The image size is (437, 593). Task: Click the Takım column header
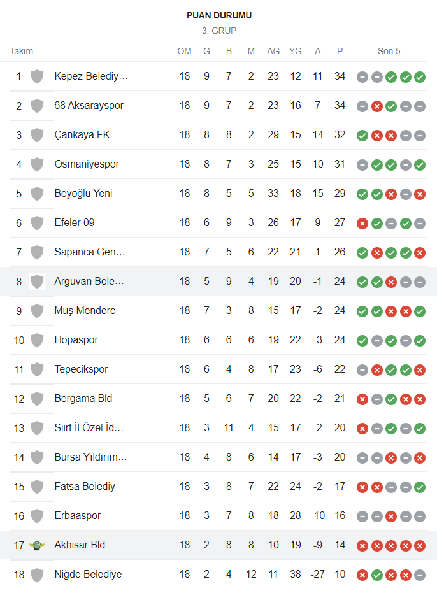tap(22, 51)
